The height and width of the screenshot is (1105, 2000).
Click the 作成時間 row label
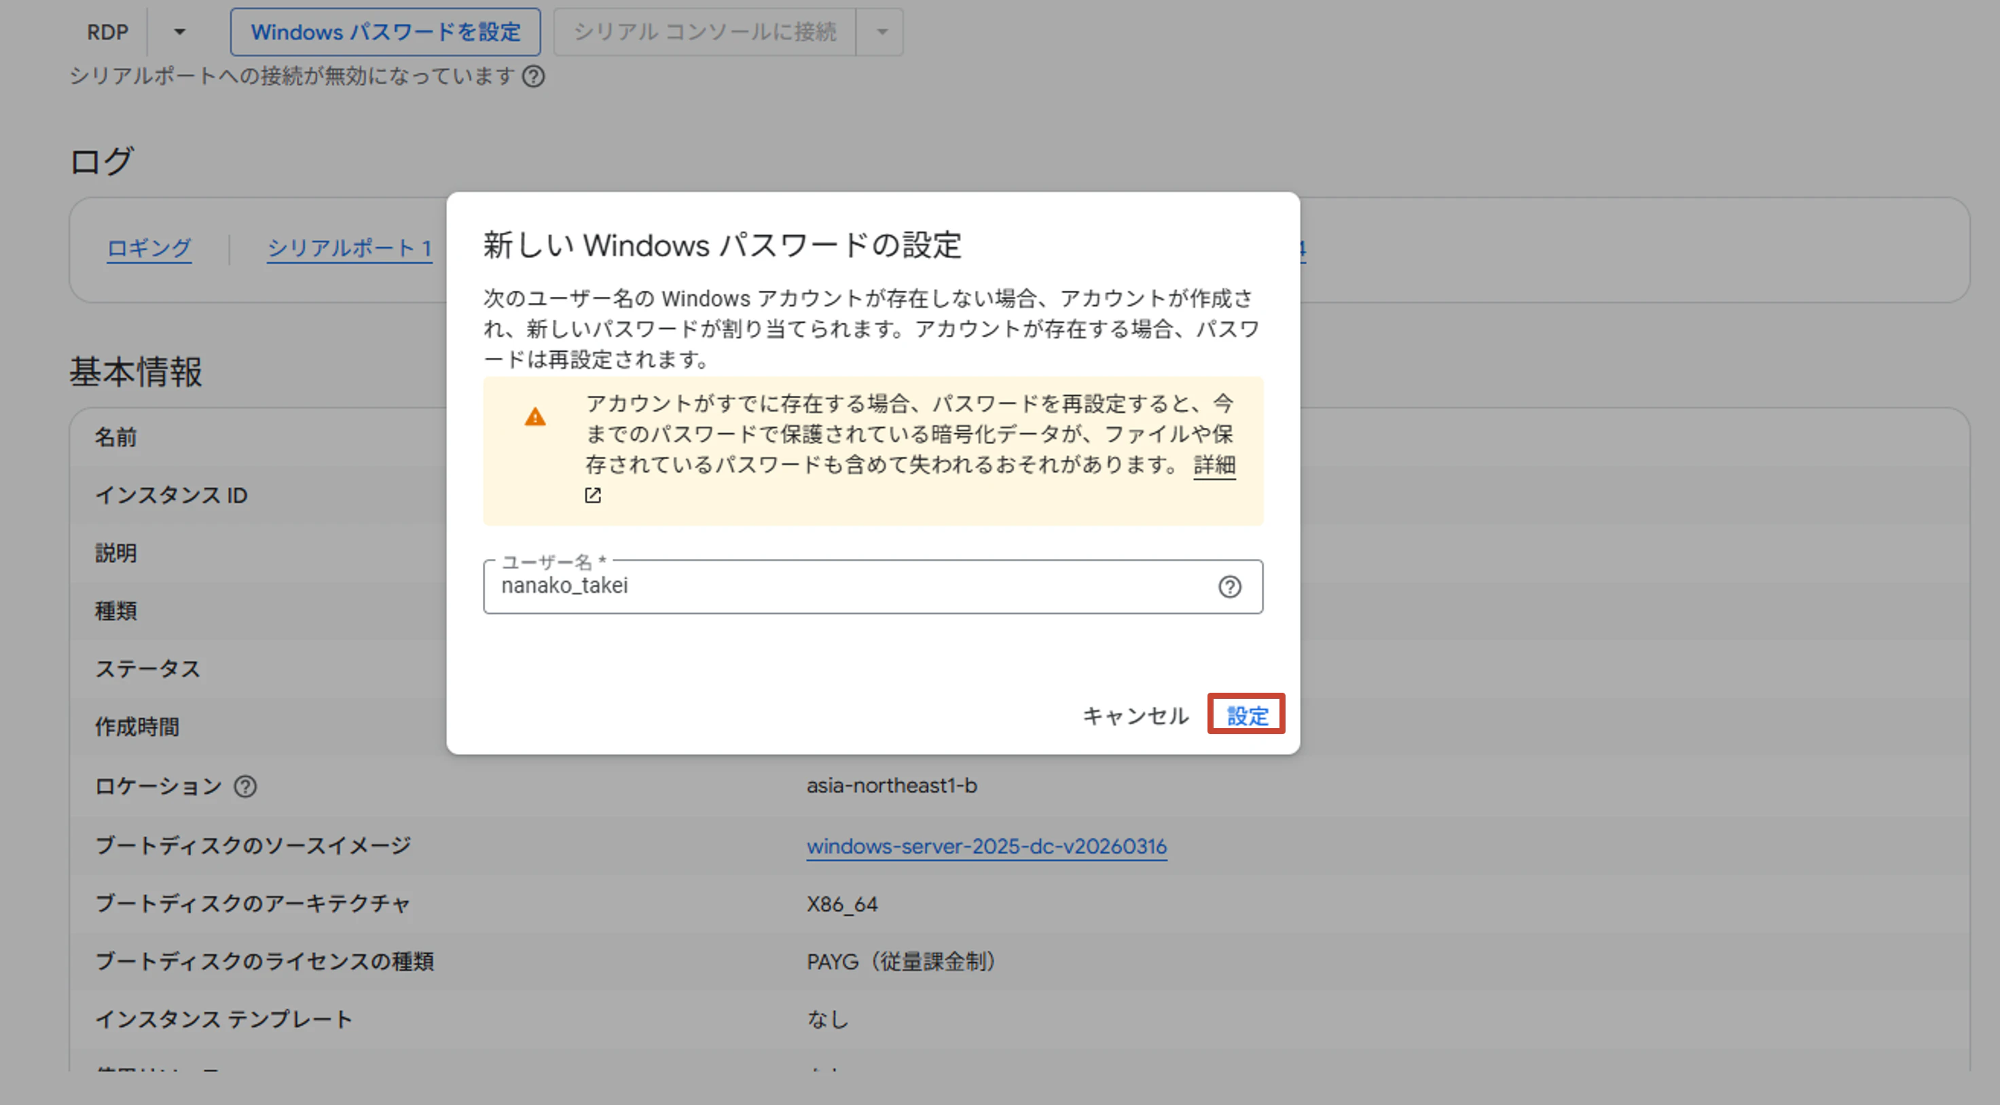[x=137, y=727]
